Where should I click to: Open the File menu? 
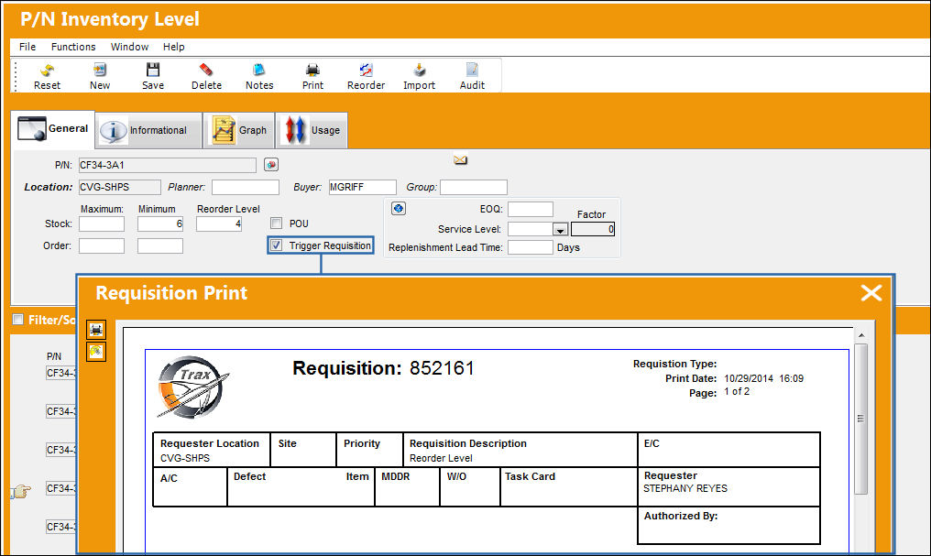click(x=27, y=47)
